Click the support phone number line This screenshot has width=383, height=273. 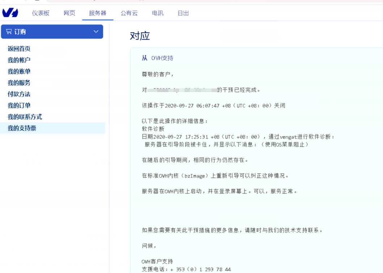186,269
